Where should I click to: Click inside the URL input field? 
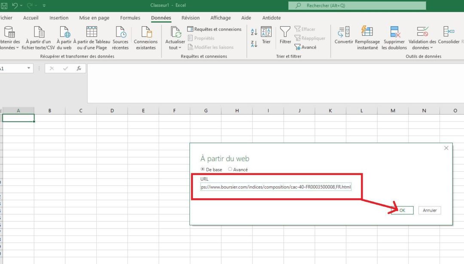click(275, 186)
